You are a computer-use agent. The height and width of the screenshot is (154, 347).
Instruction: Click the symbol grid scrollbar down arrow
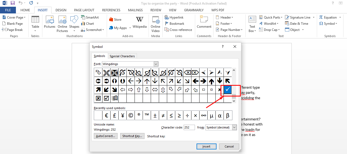[x=234, y=101]
